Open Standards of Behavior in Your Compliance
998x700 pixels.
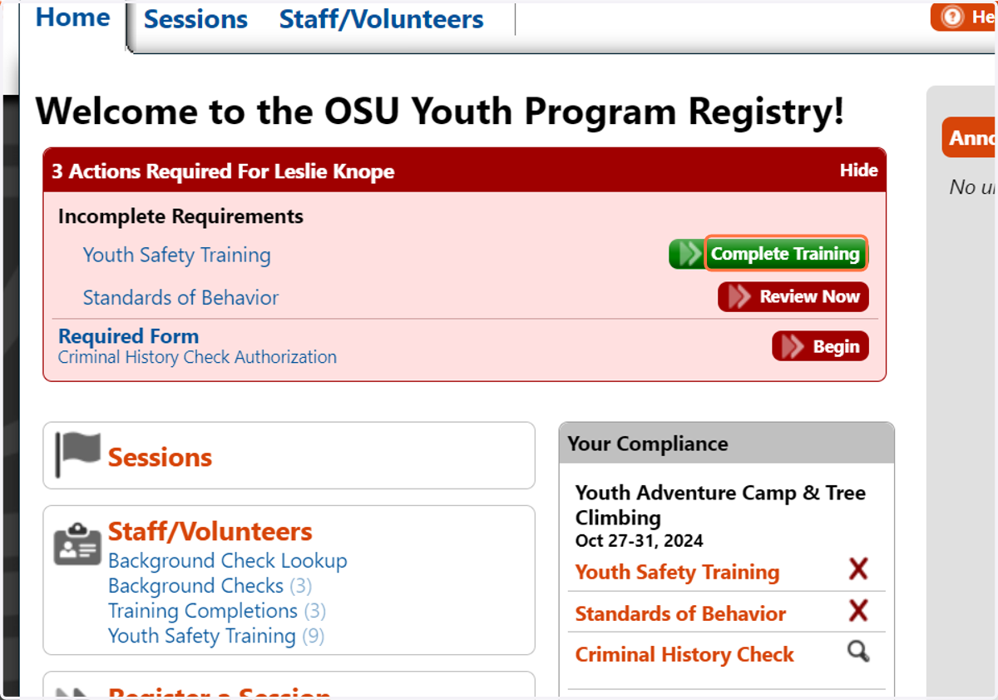[x=680, y=613]
